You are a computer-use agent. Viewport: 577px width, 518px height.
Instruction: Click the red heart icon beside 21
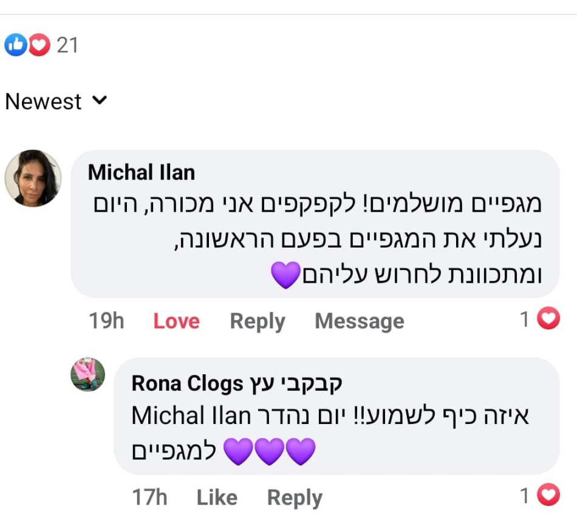39,45
